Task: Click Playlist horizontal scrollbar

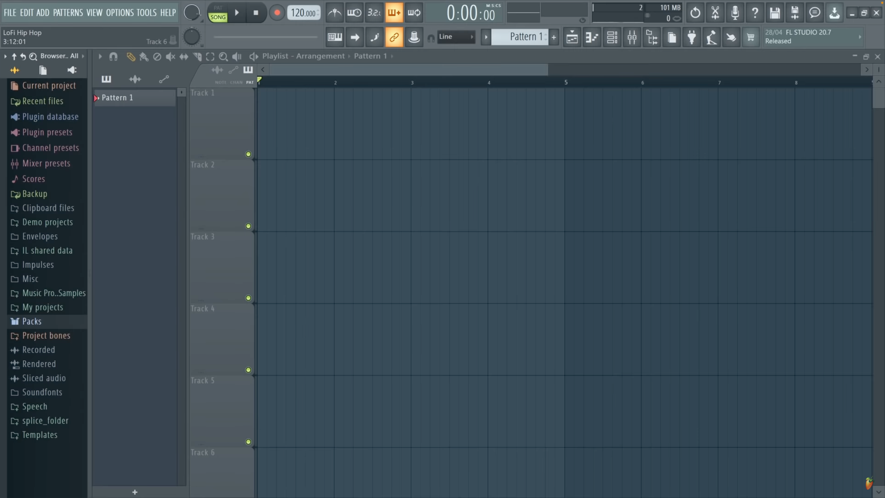Action: click(408, 70)
